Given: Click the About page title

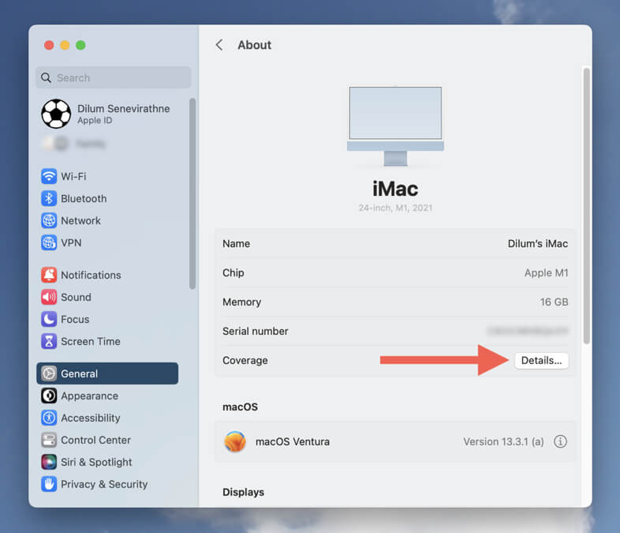Looking at the screenshot, I should tap(254, 45).
